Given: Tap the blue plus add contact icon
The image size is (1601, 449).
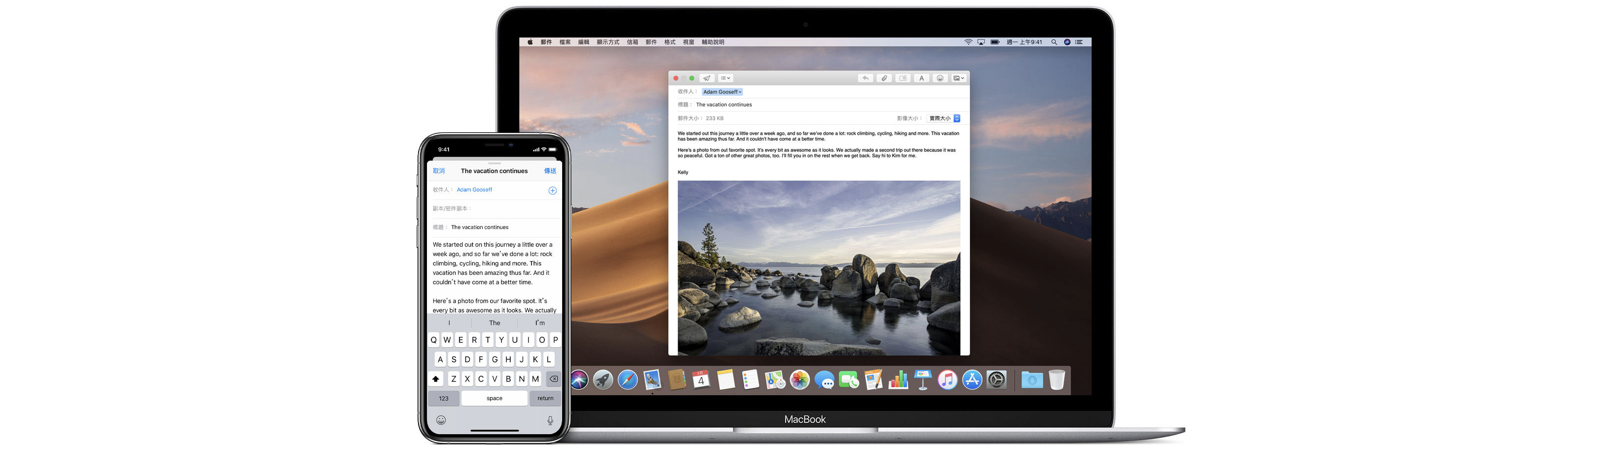Looking at the screenshot, I should click(x=552, y=190).
